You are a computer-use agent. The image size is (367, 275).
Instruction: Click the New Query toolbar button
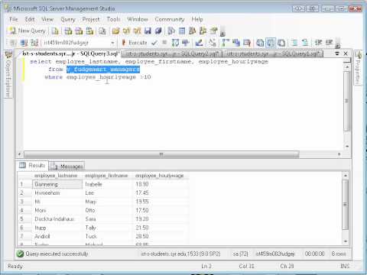[x=28, y=31]
